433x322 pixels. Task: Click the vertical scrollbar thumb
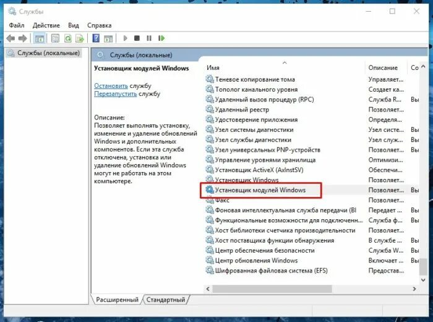click(x=423, y=266)
